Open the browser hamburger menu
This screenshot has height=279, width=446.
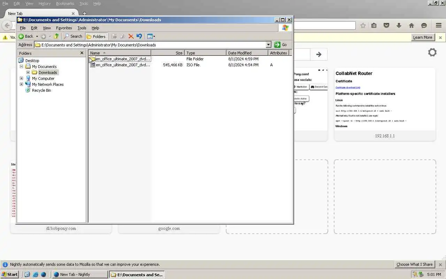(439, 25)
